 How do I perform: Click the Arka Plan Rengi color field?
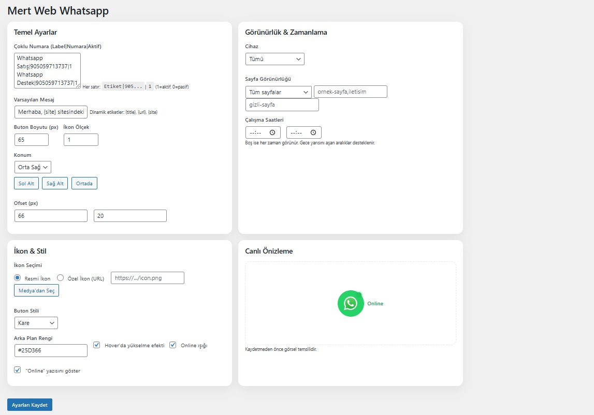click(x=51, y=350)
